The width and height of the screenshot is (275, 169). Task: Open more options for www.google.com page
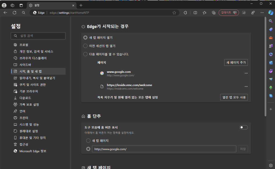coord(246,73)
